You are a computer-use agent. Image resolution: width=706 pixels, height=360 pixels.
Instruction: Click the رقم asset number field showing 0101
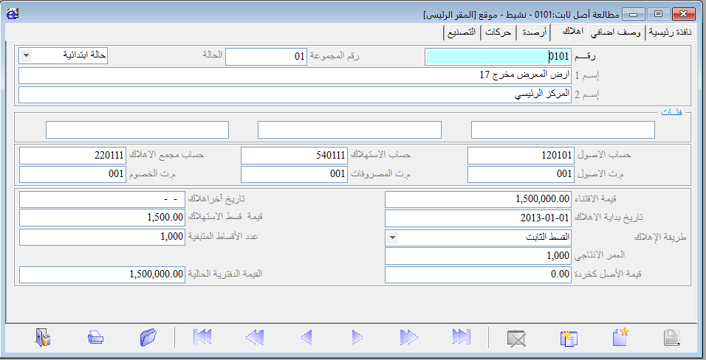click(x=498, y=57)
